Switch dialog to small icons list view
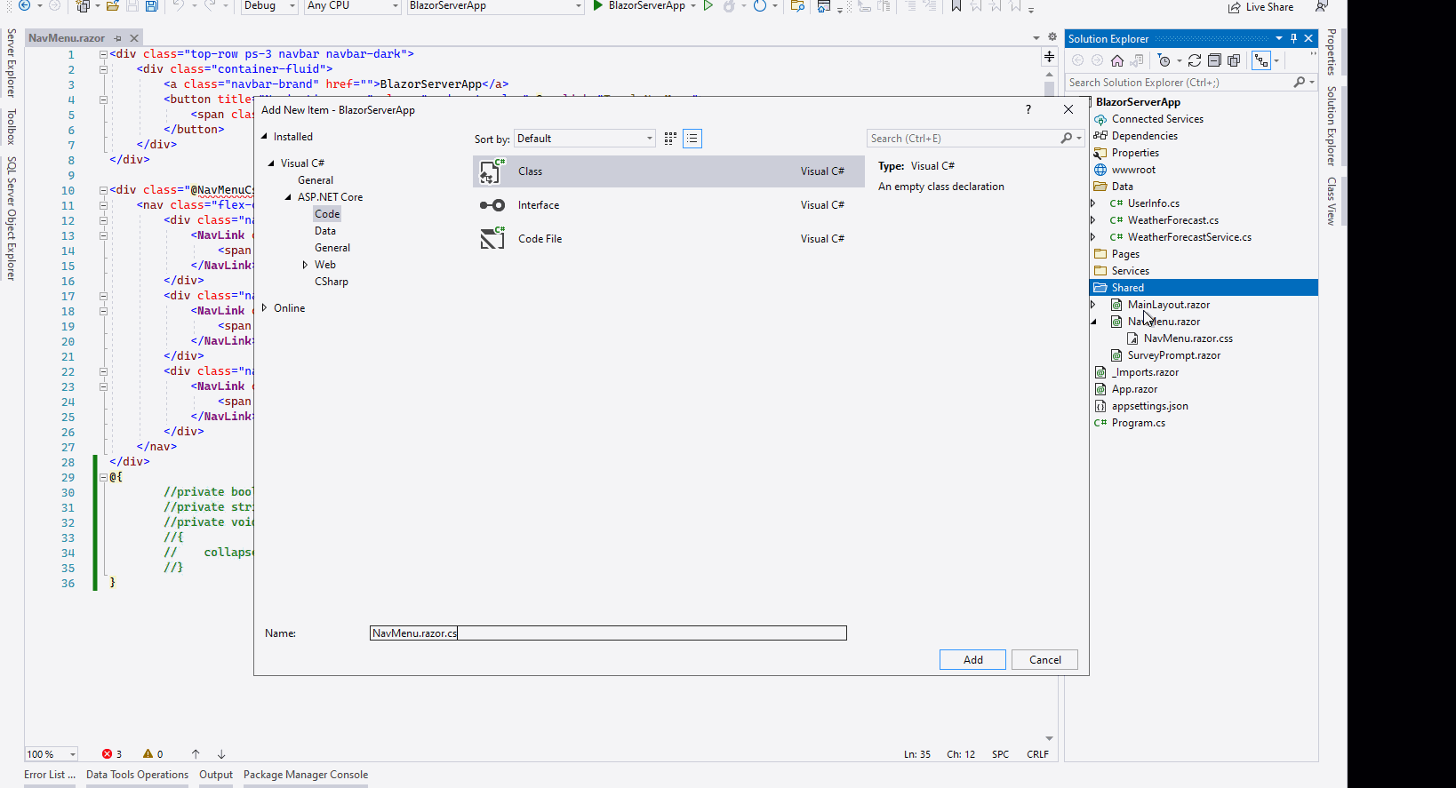 (x=692, y=139)
